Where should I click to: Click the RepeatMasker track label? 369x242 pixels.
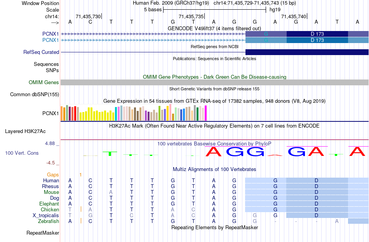point(43,233)
